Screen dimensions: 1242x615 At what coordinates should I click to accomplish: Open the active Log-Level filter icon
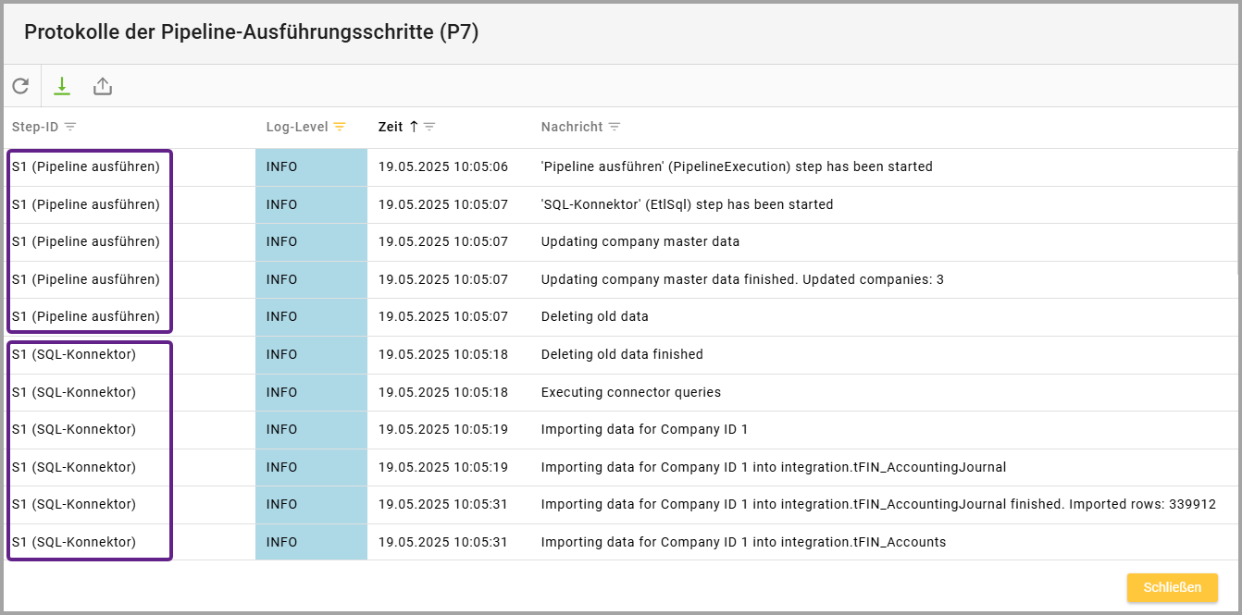[x=340, y=127]
